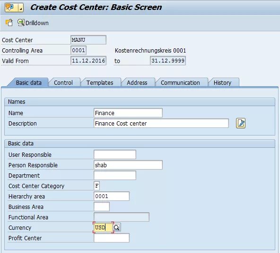Open the services for object icon

click(x=12, y=7)
